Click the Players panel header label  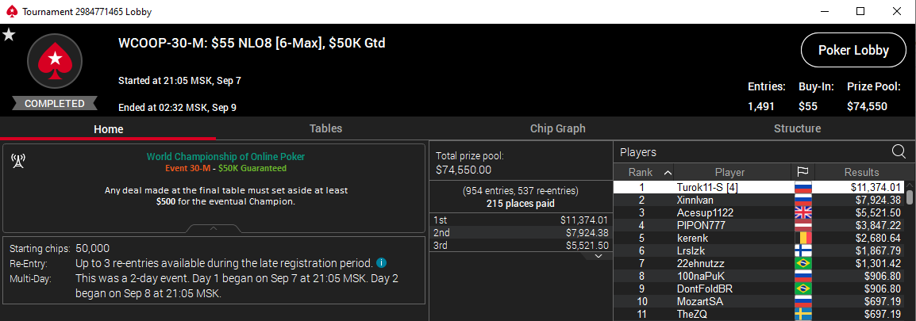pyautogui.click(x=638, y=152)
